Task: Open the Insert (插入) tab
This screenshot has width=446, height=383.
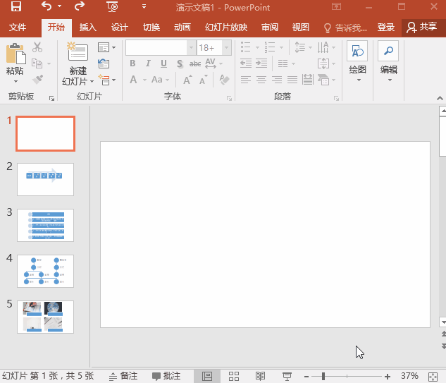Action: pos(88,28)
